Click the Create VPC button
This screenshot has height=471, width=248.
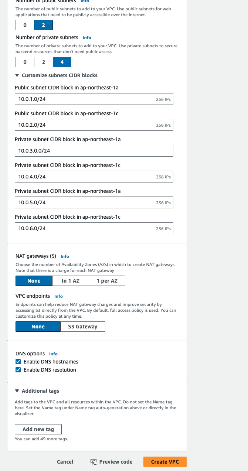pyautogui.click(x=165, y=462)
